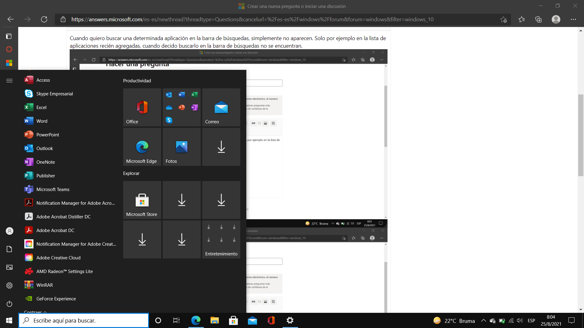
Task: Launch Skype Empresarial from Start menu
Action: [x=54, y=94]
